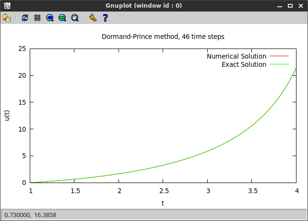Apply the next zoom settings
Image resolution: width=308 pixels, height=221 pixels.
[62, 18]
